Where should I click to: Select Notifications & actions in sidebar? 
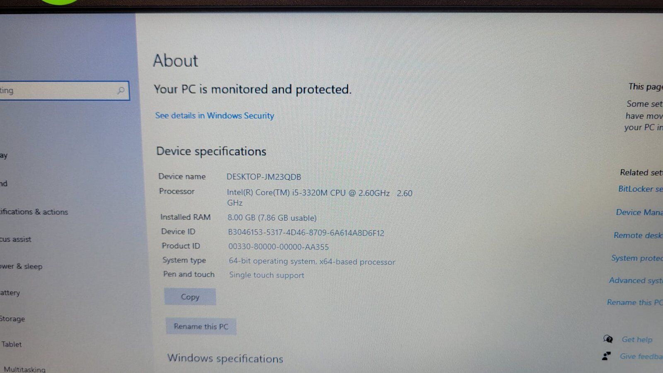34,212
